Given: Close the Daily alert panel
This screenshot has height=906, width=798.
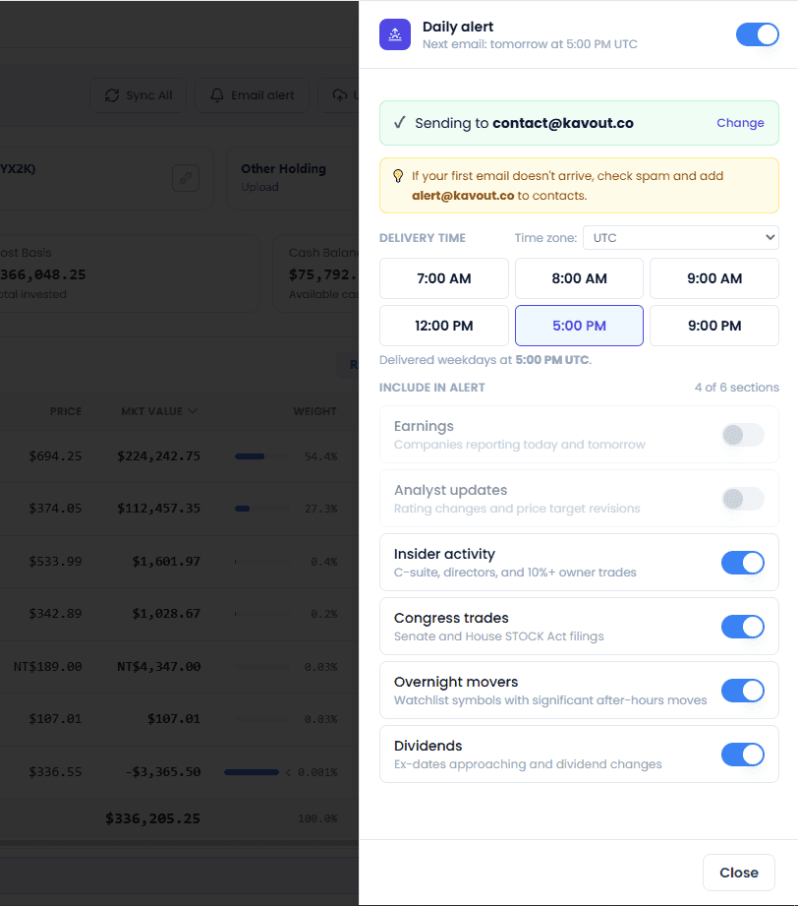Looking at the screenshot, I should tap(738, 873).
